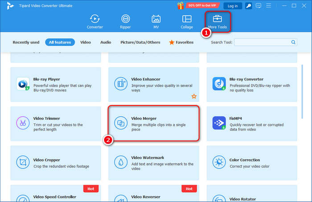Select the Video category filter
The image size is (312, 202).
(86, 42)
